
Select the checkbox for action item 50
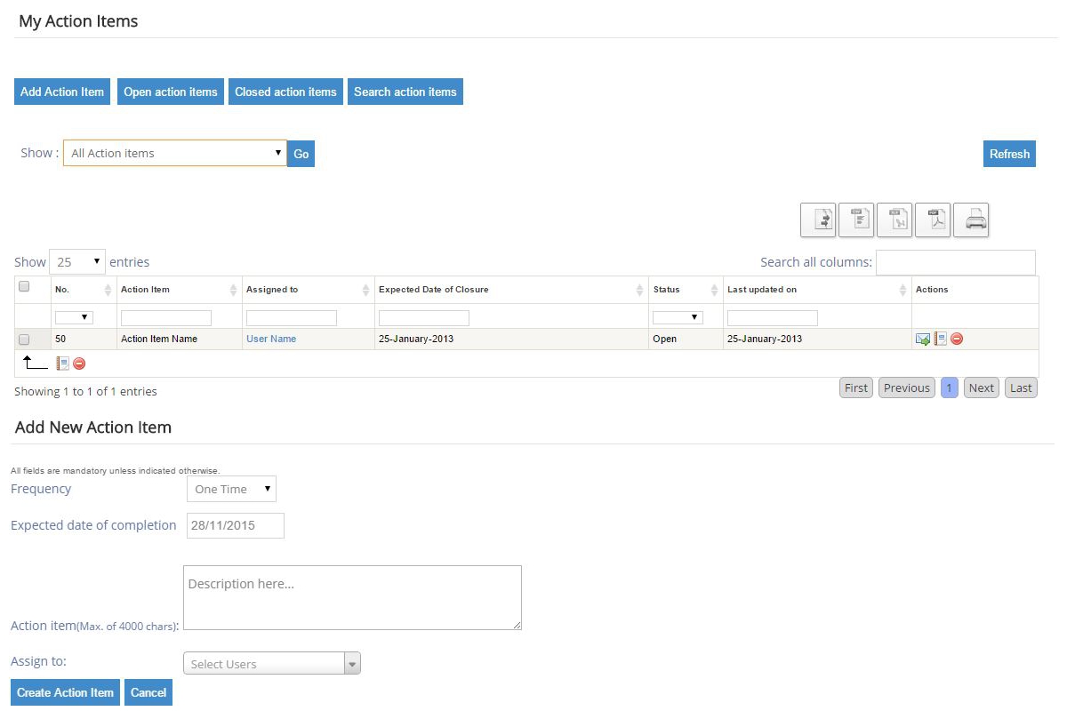point(24,339)
